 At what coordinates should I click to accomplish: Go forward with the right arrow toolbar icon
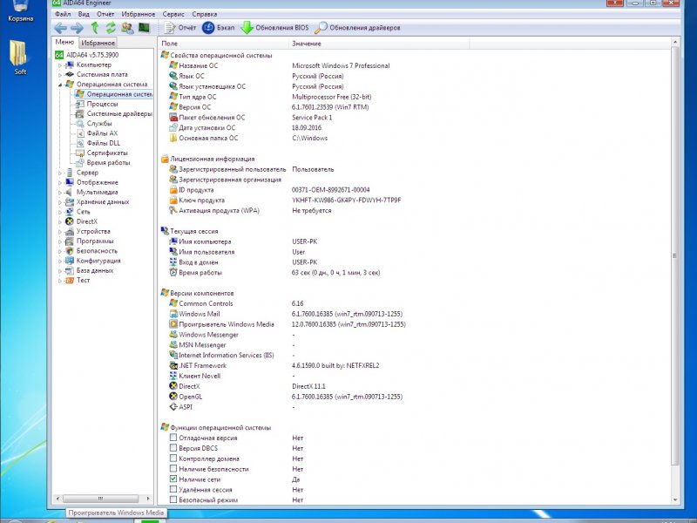[77, 28]
